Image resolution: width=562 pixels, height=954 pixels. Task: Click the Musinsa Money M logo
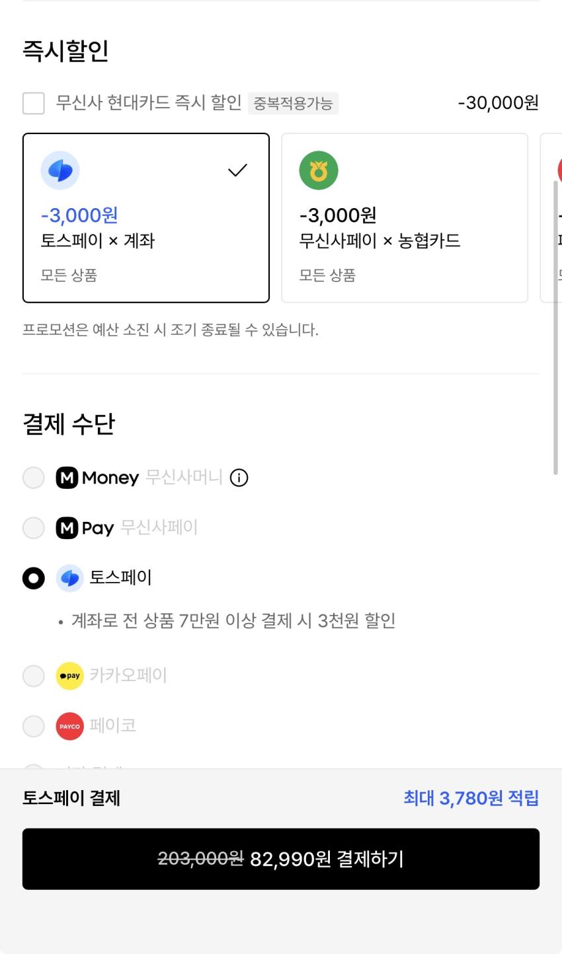pos(67,478)
